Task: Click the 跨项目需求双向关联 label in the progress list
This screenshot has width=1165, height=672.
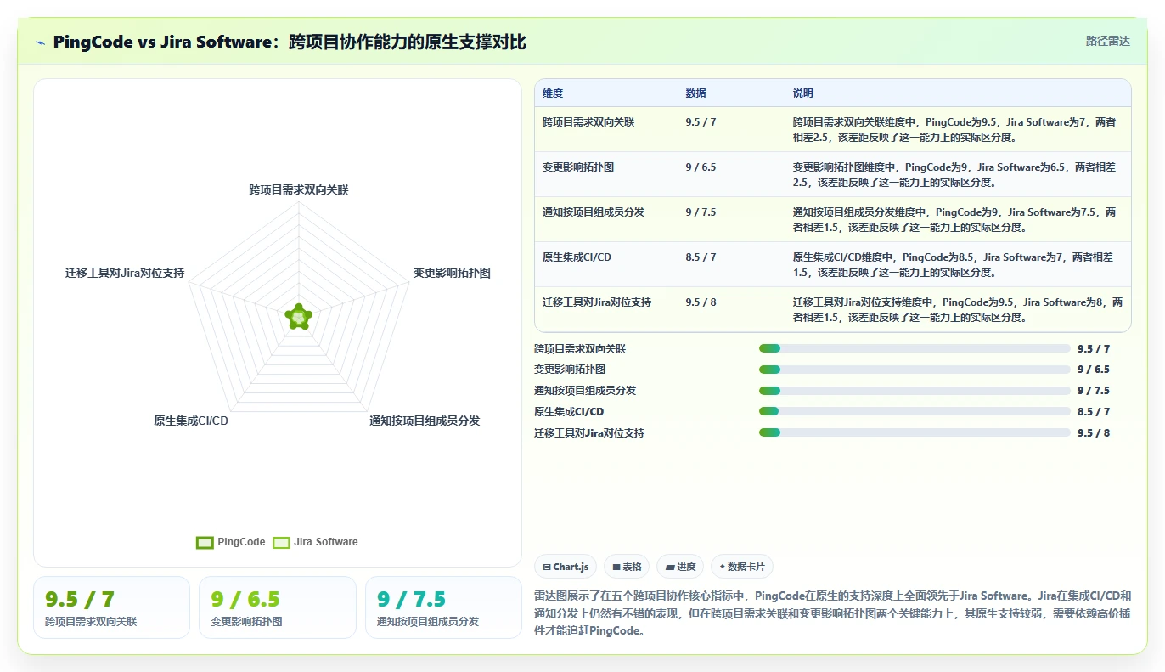Action: pos(580,349)
